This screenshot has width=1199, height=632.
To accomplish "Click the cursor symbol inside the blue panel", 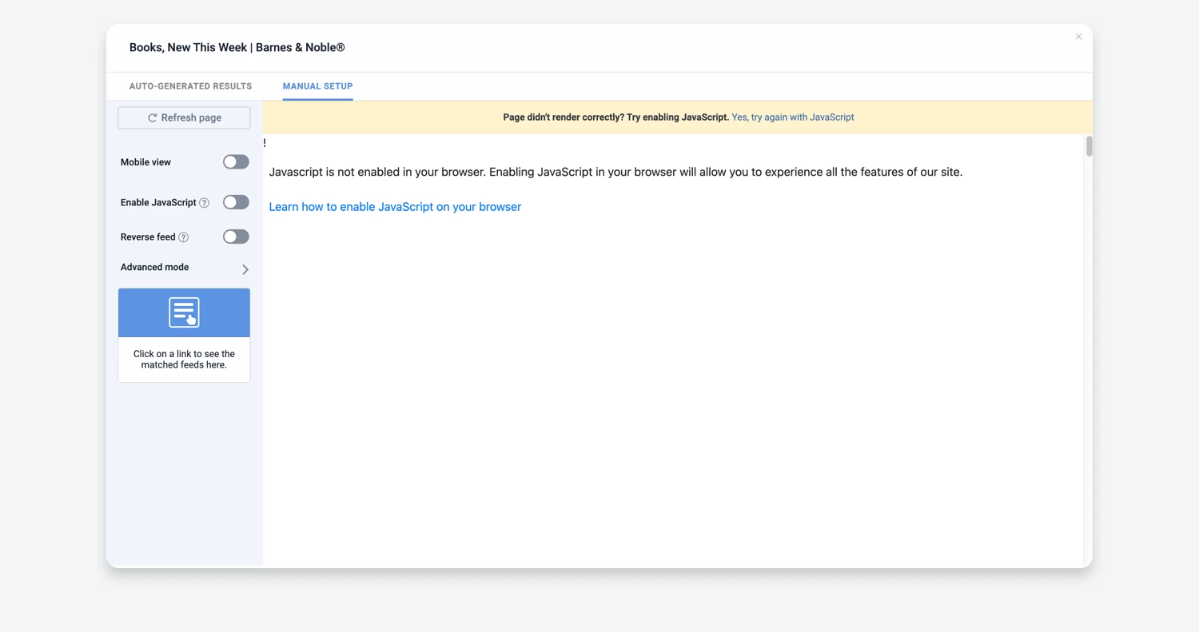I will [189, 319].
